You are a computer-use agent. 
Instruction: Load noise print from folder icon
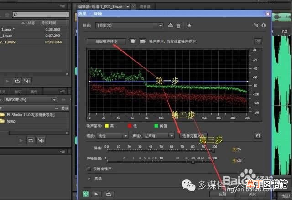tap(143, 41)
